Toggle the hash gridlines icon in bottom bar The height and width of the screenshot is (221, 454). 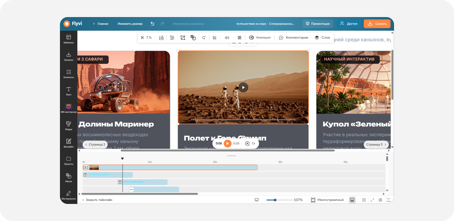pyautogui.click(x=380, y=200)
